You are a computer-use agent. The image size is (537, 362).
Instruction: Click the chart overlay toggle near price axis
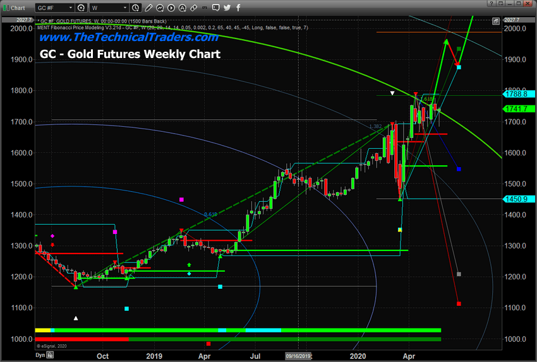[x=495, y=21]
